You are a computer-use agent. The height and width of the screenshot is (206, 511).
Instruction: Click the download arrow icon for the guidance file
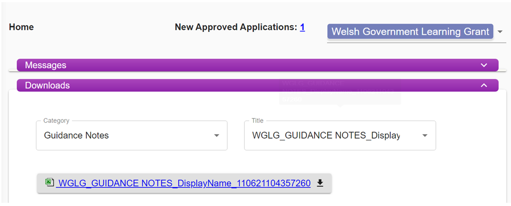(x=320, y=184)
